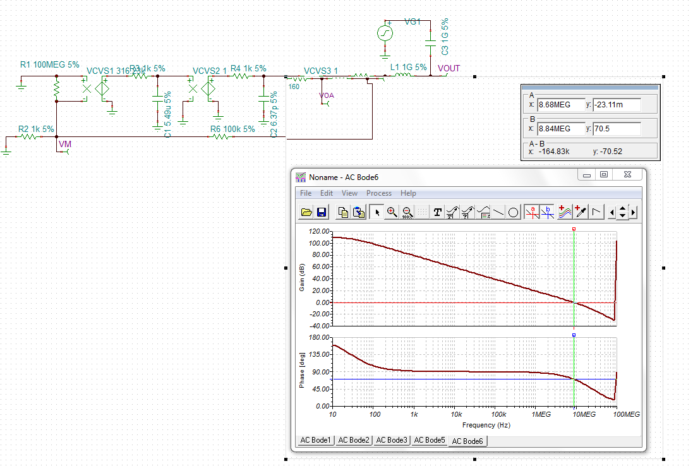Click the cursor A x value field

[560, 105]
